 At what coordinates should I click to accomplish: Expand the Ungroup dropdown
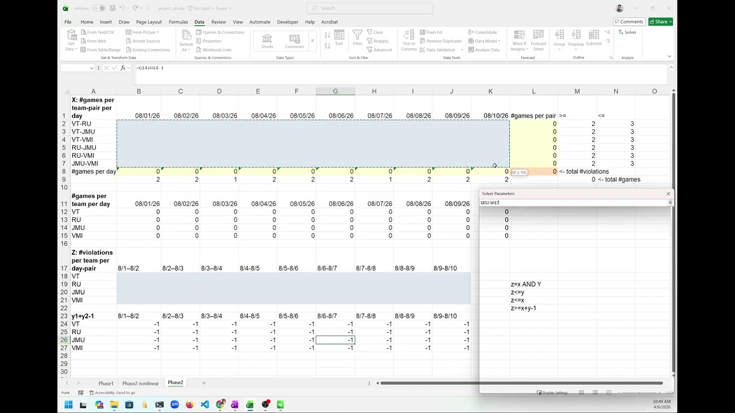(x=576, y=49)
